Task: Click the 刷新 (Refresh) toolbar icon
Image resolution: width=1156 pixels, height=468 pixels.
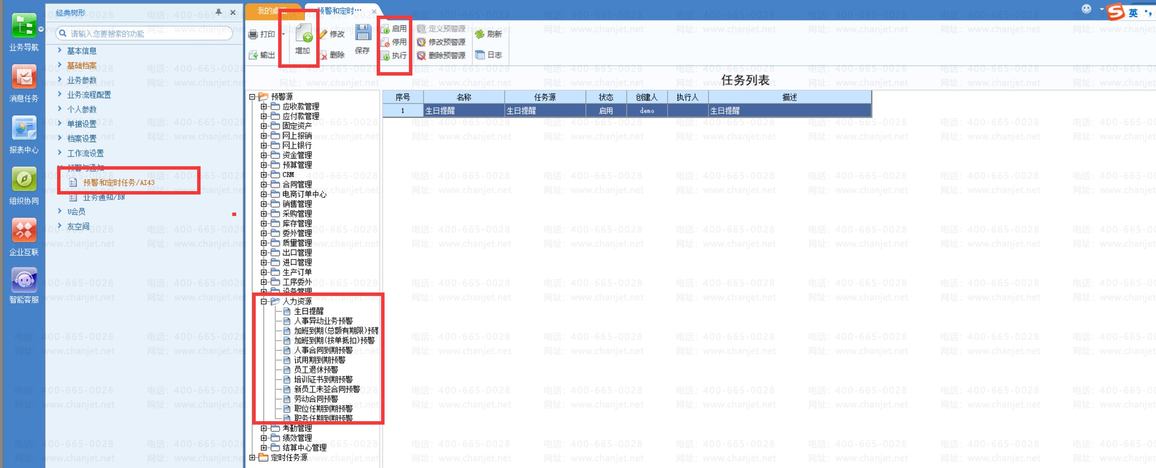Action: (x=480, y=34)
